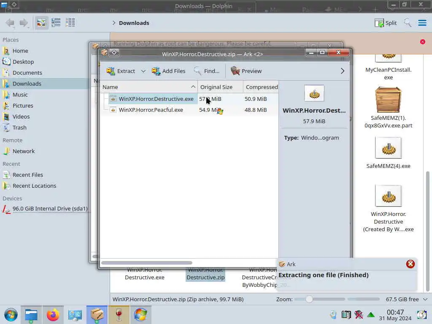
Task: Click show desktop icon in tray corner
Action: coord(421,315)
